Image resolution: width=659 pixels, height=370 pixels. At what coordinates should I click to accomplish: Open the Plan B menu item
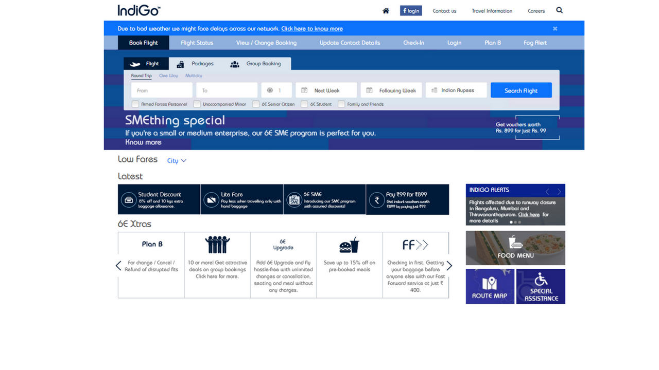click(493, 43)
